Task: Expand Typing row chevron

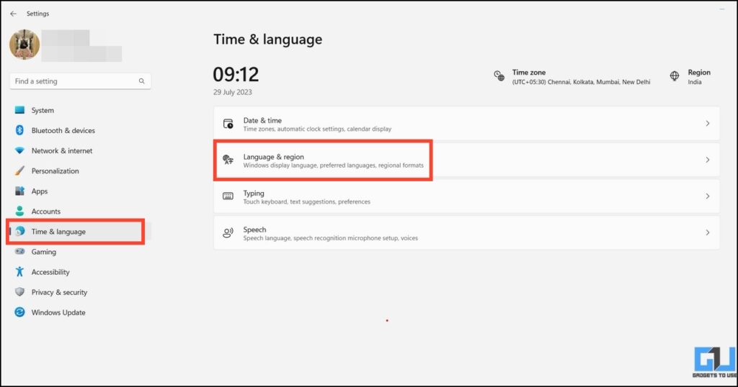Action: (708, 196)
